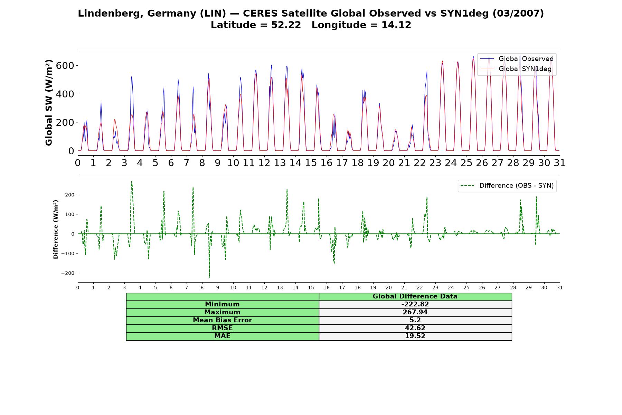The height and width of the screenshot is (415, 622).
Task: Click the Maximum value 267.94 cell
Action: coord(415,312)
